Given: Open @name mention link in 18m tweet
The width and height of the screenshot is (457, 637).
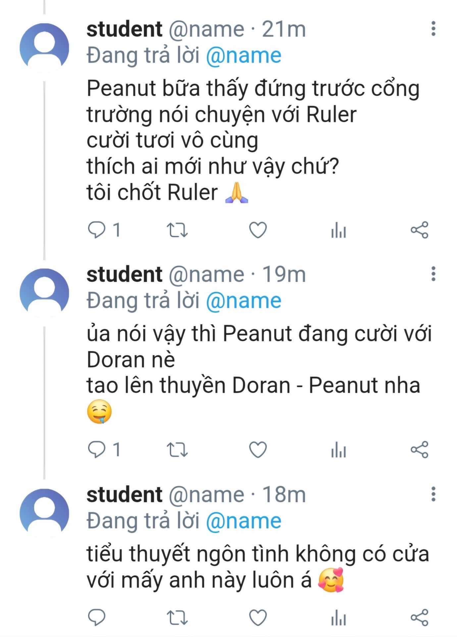Looking at the screenshot, I should click(243, 521).
